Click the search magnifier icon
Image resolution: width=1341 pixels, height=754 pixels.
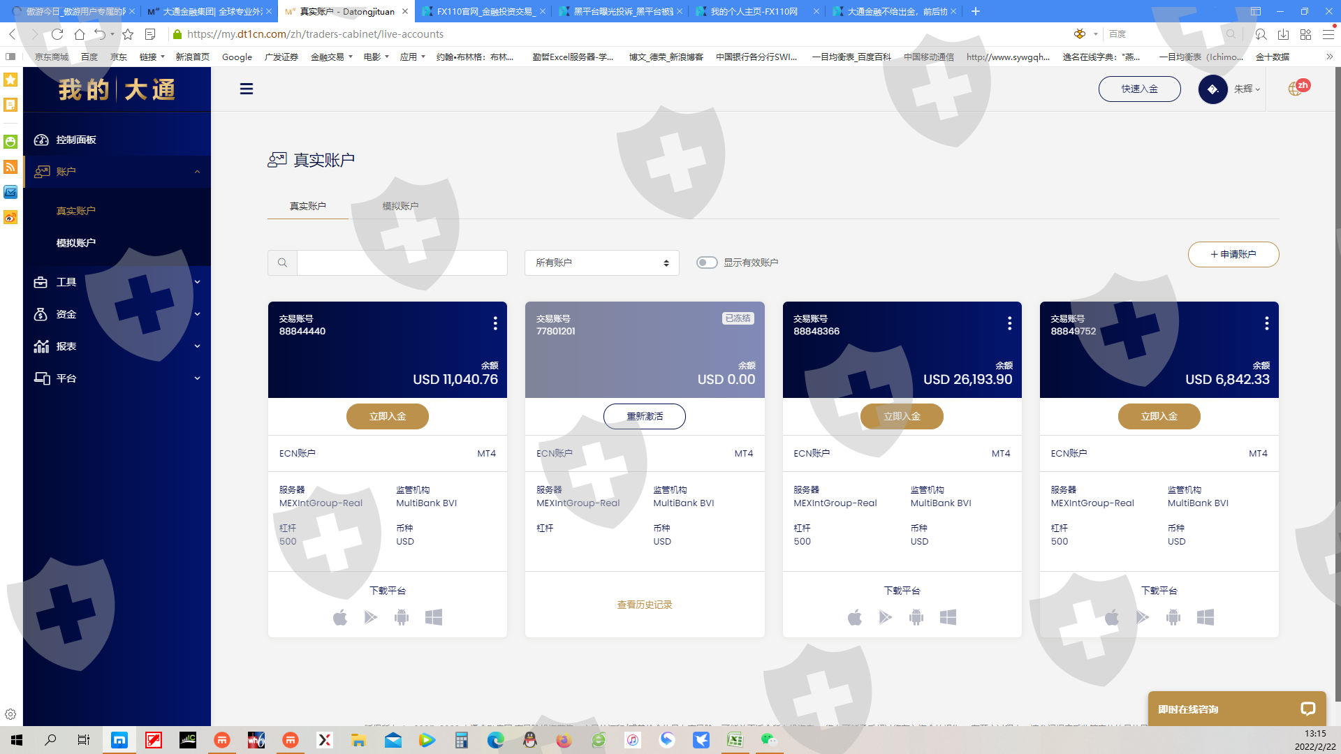[282, 263]
